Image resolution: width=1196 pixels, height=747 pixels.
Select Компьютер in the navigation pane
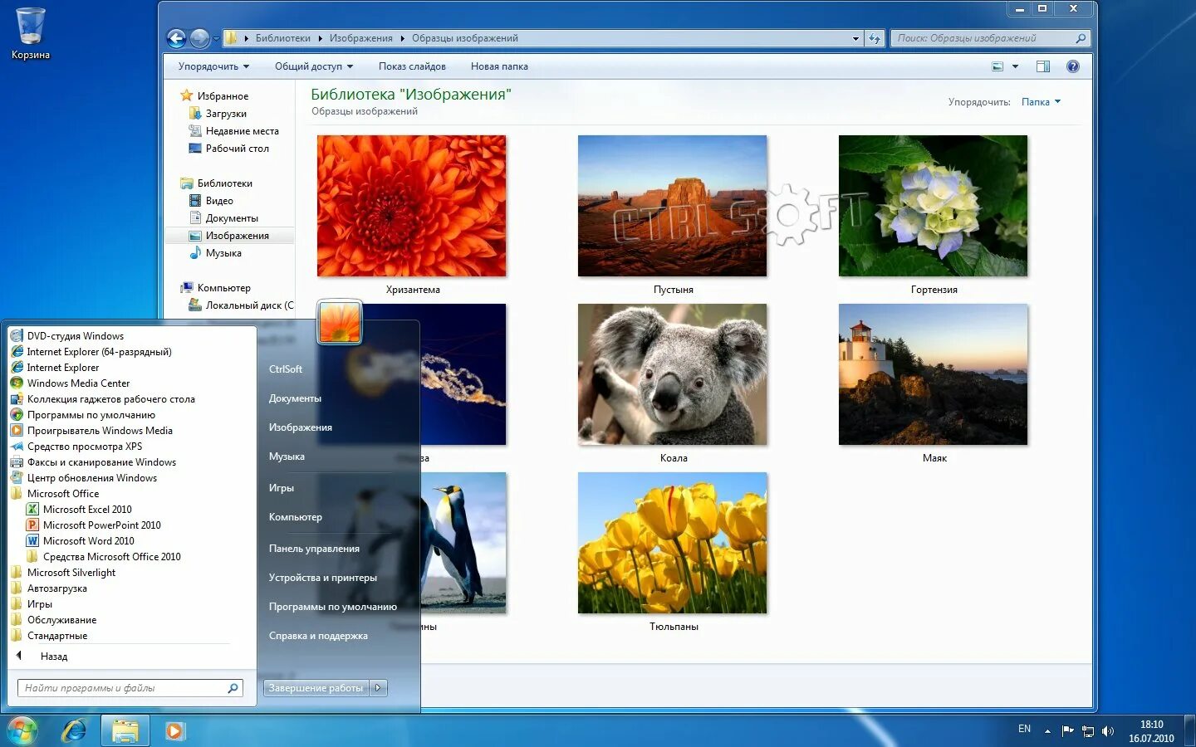(215, 288)
